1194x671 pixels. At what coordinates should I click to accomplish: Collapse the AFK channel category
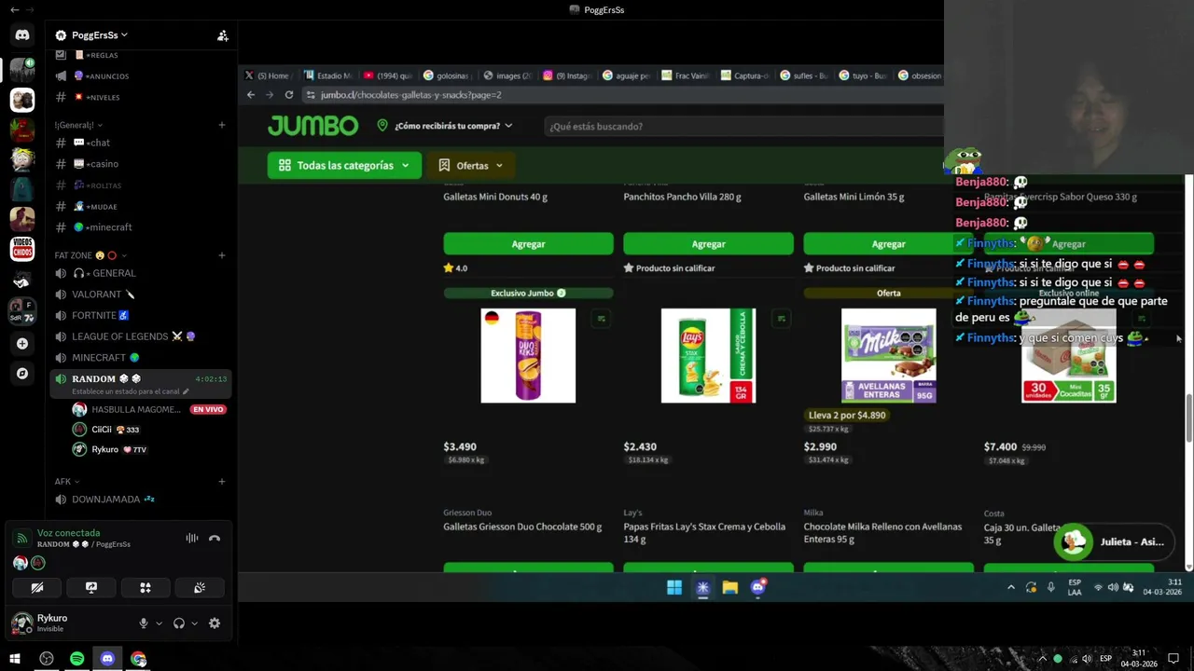point(67,482)
